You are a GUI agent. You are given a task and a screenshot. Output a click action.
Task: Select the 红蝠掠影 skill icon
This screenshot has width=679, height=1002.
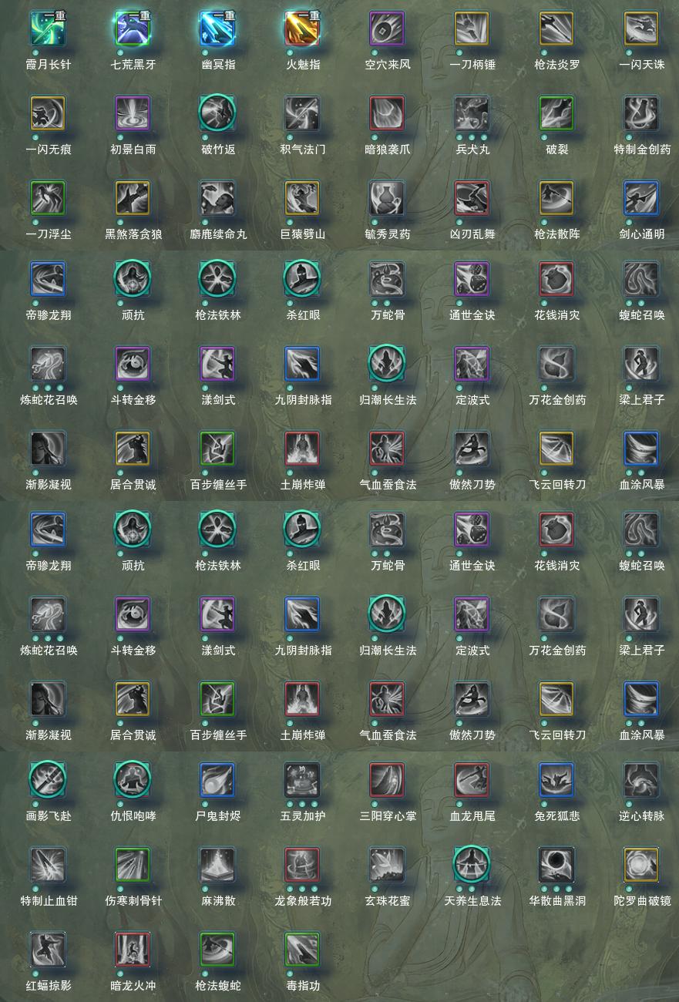[48, 950]
